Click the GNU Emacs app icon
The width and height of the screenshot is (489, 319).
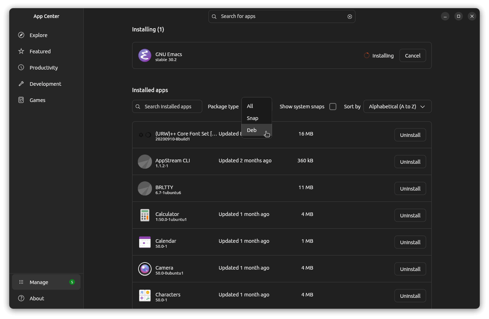(x=145, y=55)
